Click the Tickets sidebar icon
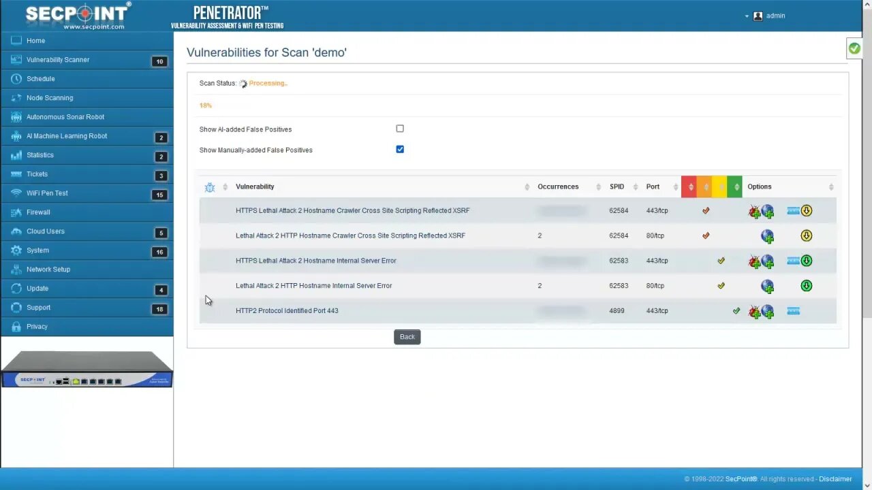872x490 pixels. click(x=16, y=174)
